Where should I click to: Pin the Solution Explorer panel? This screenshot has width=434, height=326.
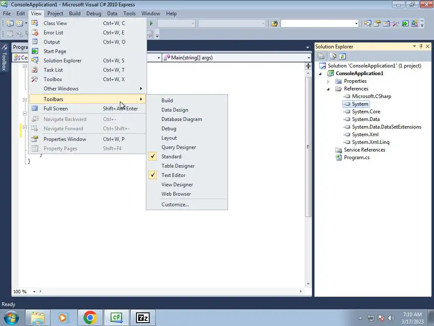click(x=421, y=46)
